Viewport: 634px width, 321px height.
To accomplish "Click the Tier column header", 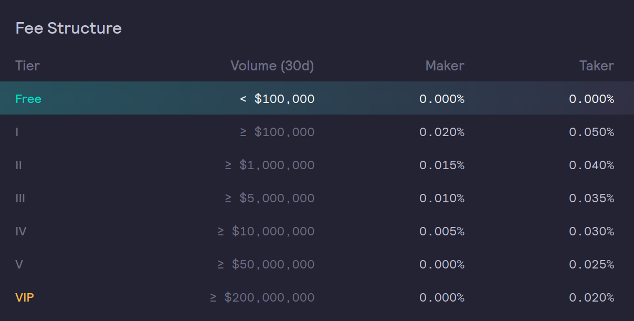I will pos(27,66).
